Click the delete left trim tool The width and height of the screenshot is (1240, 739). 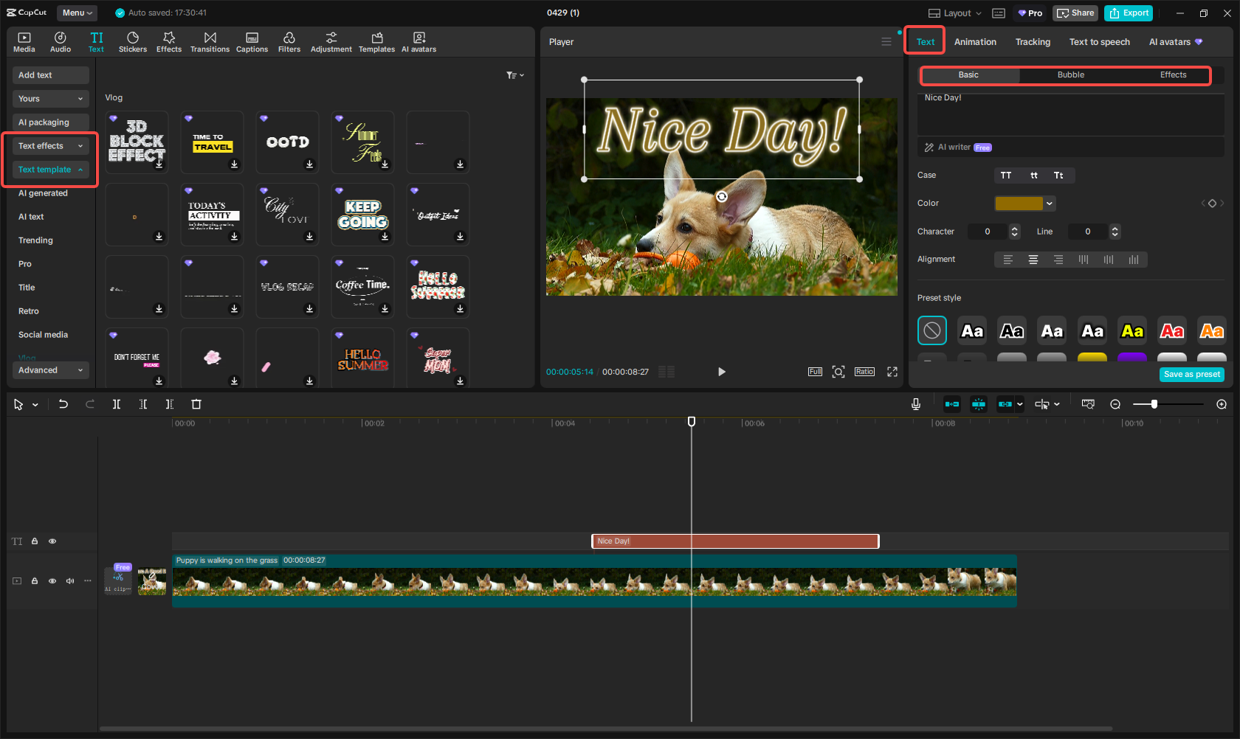(143, 404)
